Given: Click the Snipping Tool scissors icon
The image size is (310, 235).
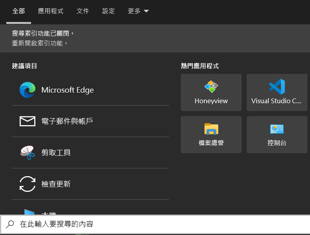Looking at the screenshot, I should [28, 153].
